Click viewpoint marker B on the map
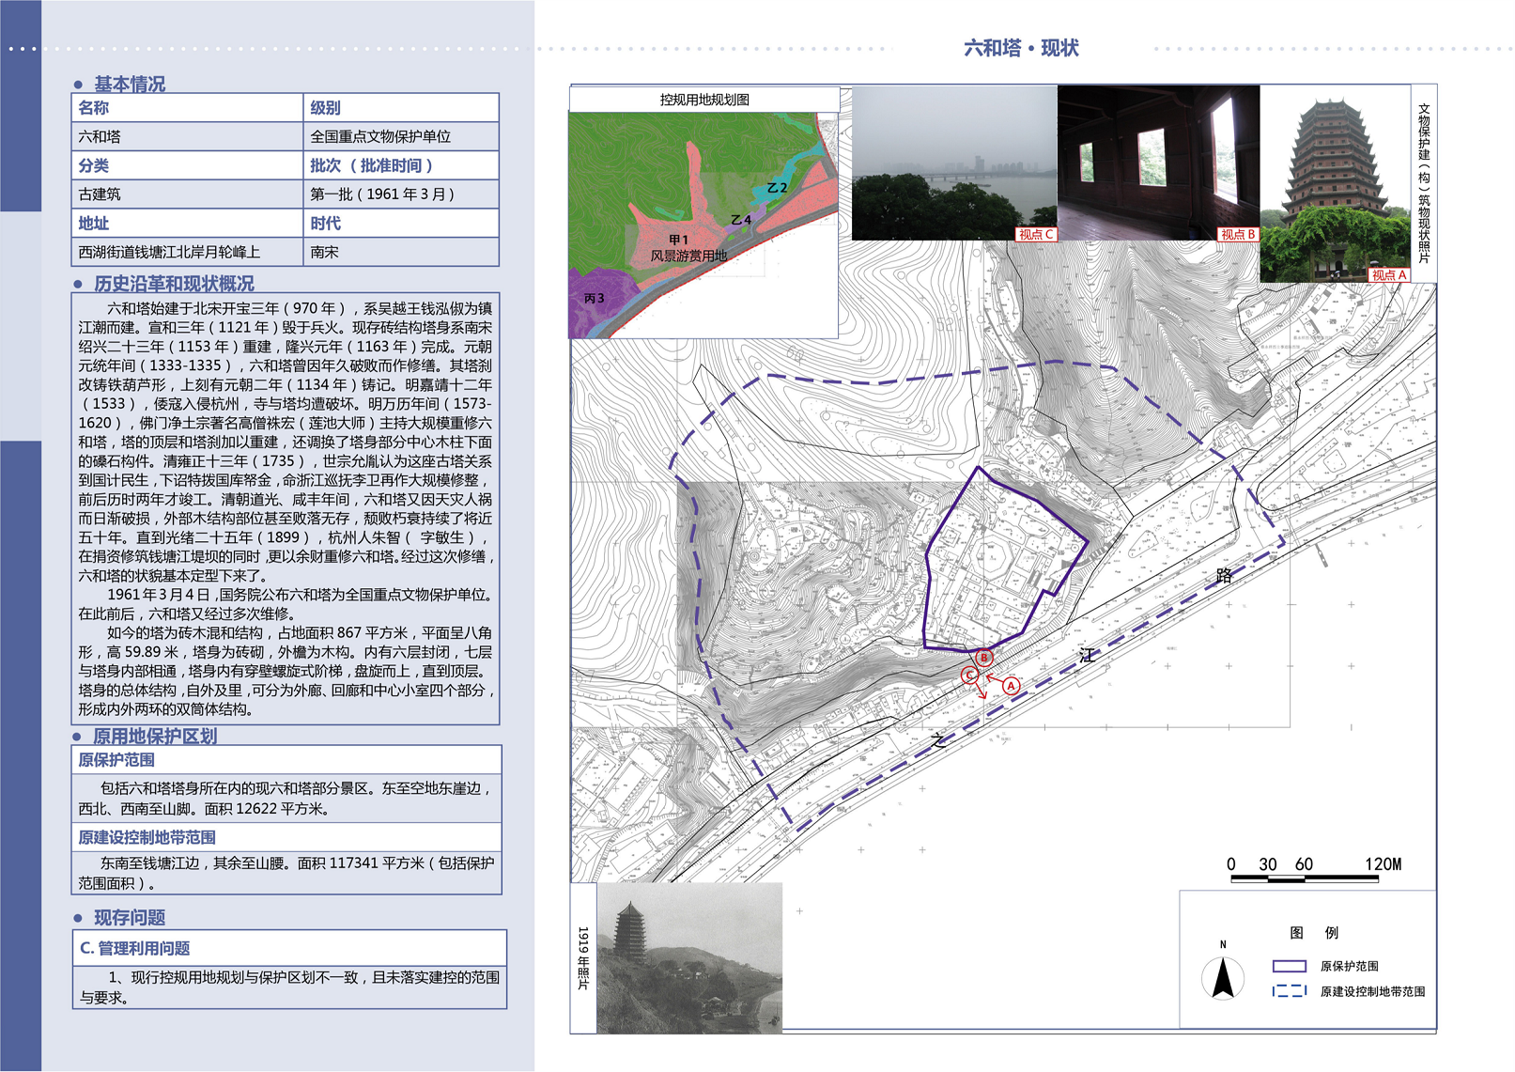 (x=984, y=658)
